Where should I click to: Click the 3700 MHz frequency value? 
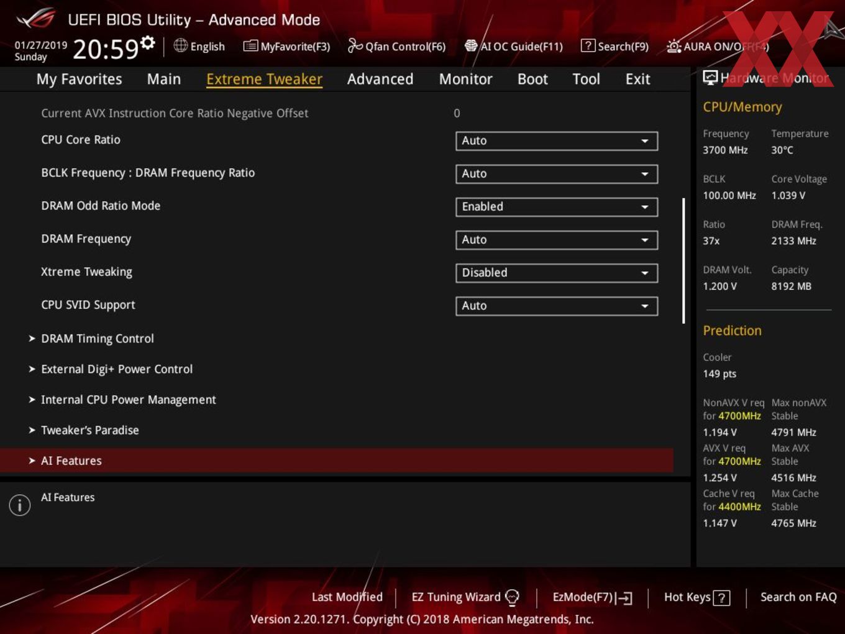[x=725, y=150]
